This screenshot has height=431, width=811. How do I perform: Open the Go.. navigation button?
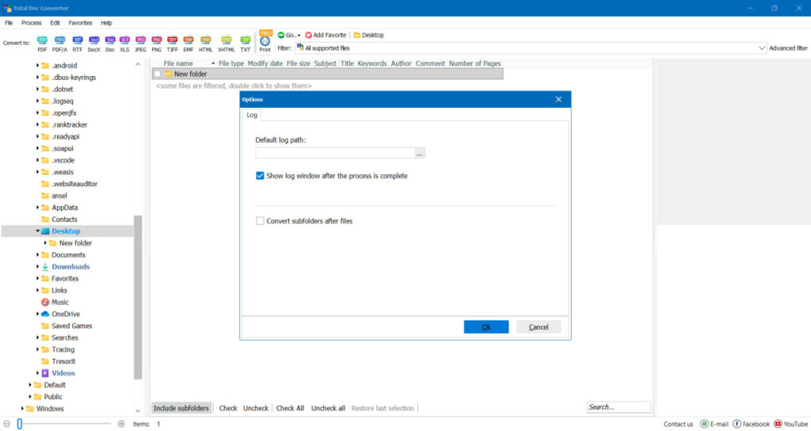coord(289,35)
